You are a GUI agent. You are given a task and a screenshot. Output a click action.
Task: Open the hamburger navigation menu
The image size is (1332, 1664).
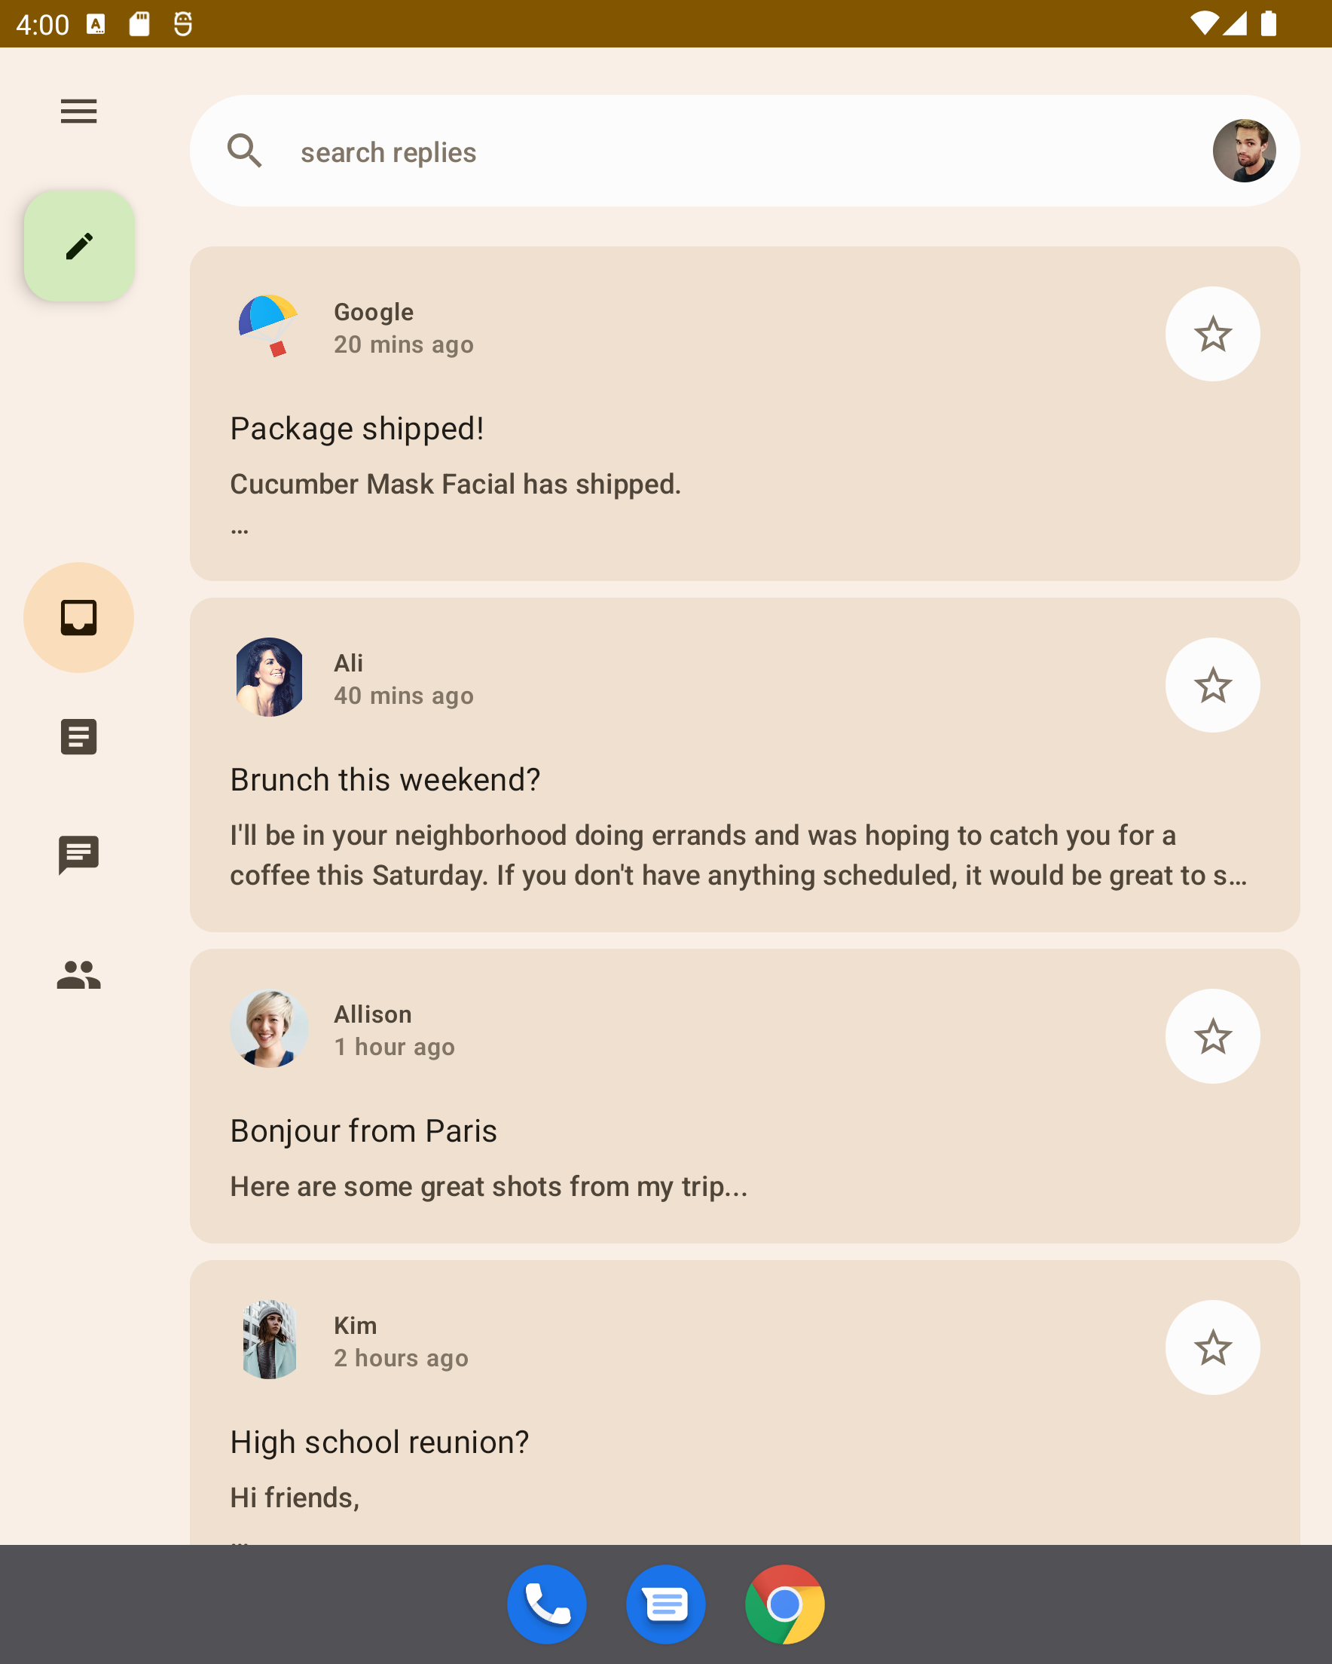coord(78,111)
